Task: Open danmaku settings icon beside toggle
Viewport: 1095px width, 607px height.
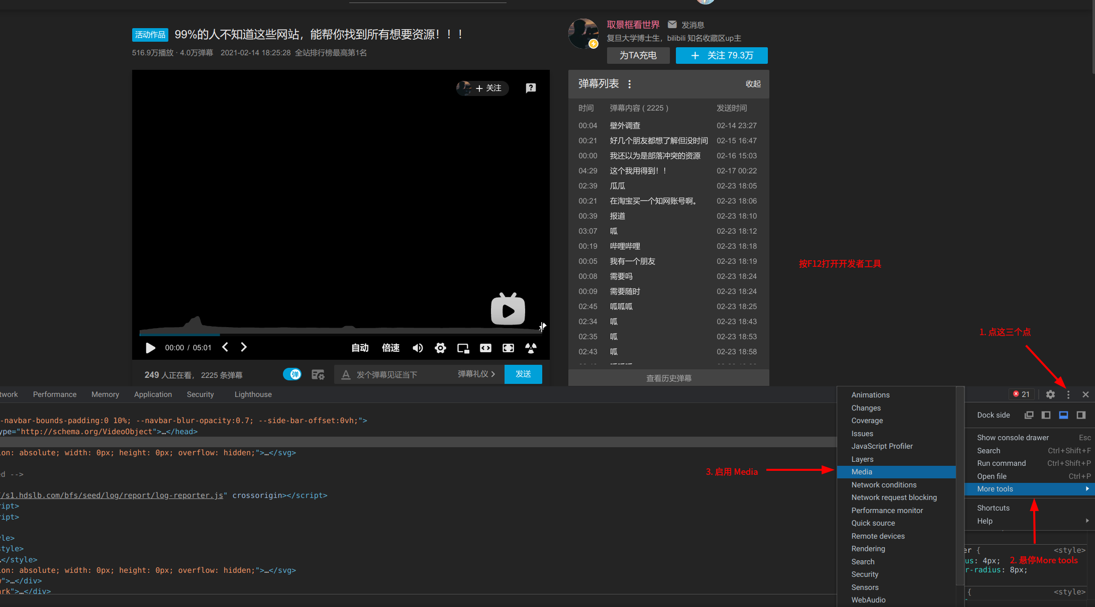Action: pos(318,374)
